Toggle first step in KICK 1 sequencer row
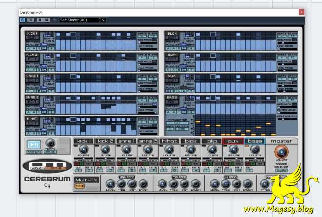Screen dimensions: 322x217 tap(58, 34)
